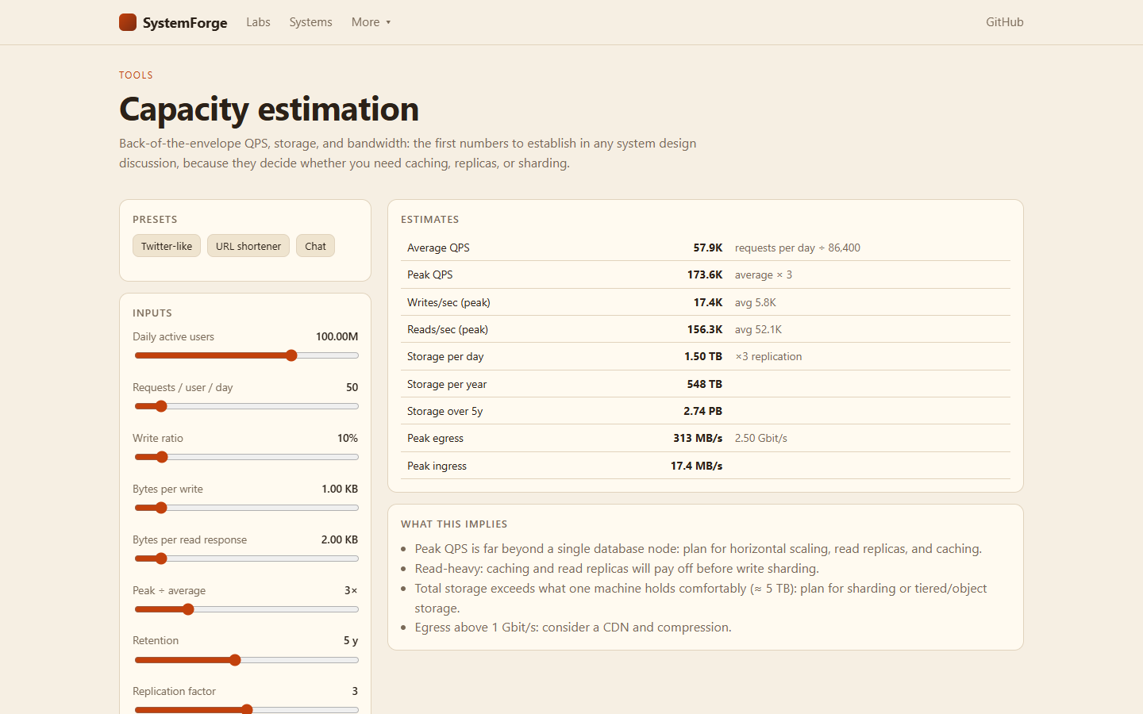Select the Peak ingress value 17.4 MB/s
1143x714 pixels.
coord(696,466)
